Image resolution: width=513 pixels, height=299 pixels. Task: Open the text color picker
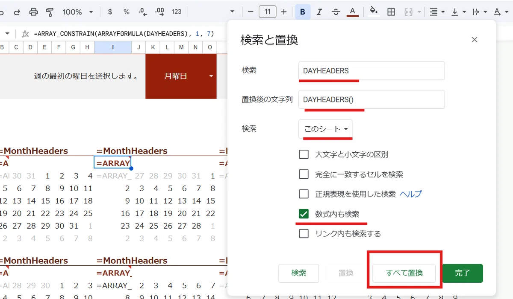click(352, 12)
